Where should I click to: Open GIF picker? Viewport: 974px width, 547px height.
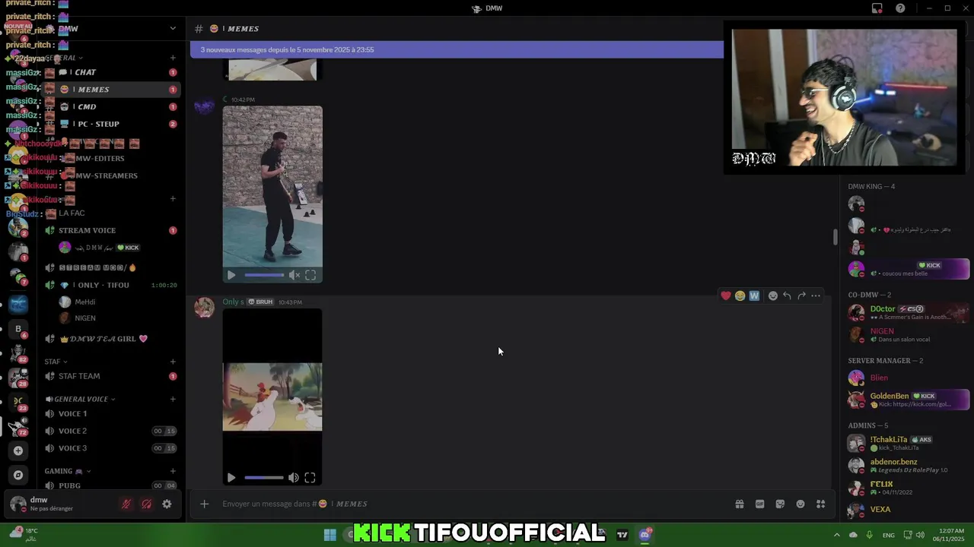click(759, 504)
